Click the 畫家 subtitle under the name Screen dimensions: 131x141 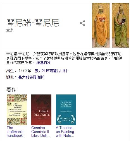10,30
